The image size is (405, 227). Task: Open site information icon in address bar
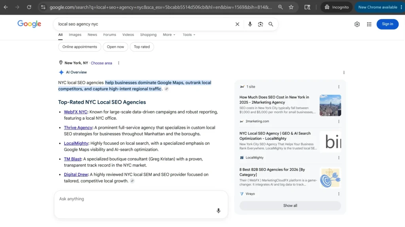pos(43,7)
